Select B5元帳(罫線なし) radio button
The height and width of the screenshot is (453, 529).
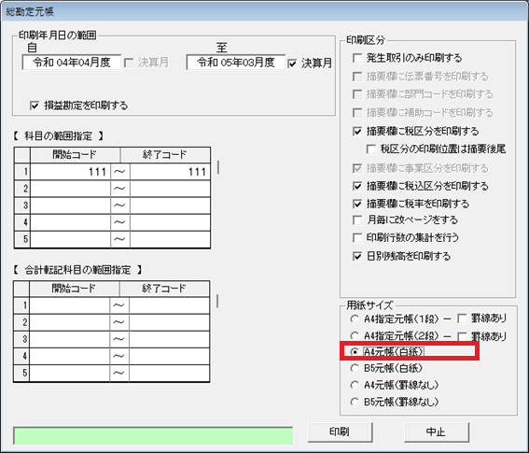click(x=355, y=402)
